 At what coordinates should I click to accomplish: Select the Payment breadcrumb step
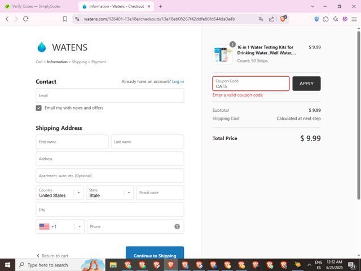click(99, 62)
